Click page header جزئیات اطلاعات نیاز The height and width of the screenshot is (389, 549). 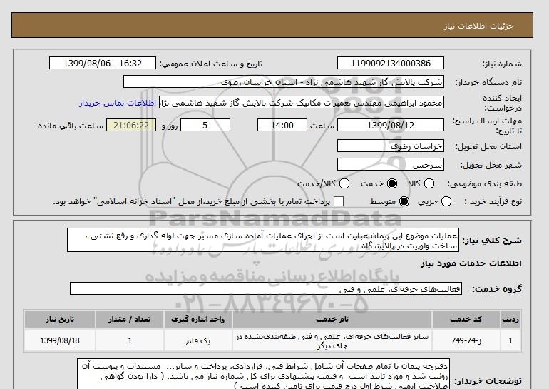pos(478,26)
